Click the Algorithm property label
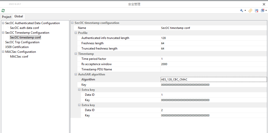This screenshot has width=268, height=133. click(x=88, y=79)
